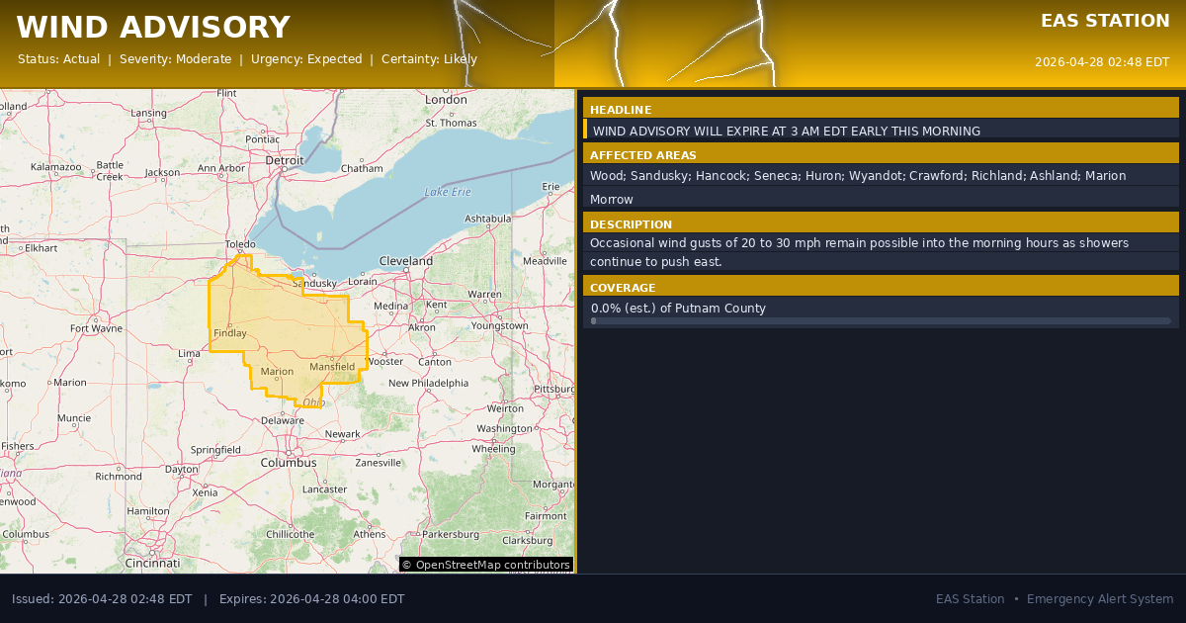
Task: Select the Lake Erie label on map
Action: pyautogui.click(x=448, y=192)
